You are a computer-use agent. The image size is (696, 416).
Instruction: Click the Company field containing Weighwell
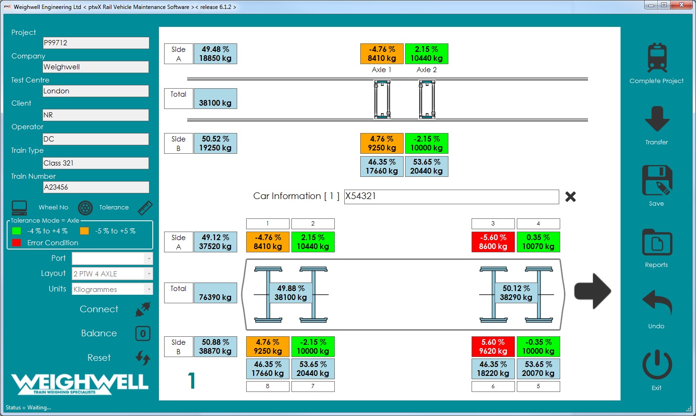click(96, 67)
